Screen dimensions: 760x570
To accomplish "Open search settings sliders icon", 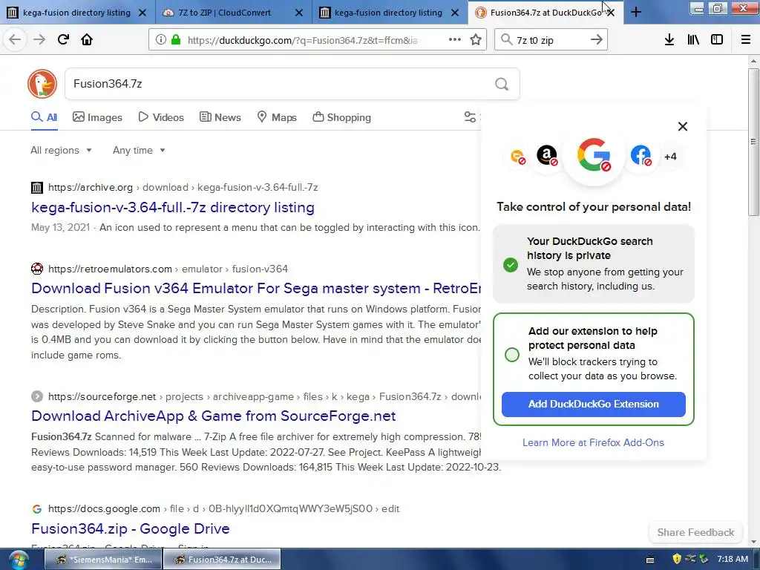I will (x=470, y=117).
